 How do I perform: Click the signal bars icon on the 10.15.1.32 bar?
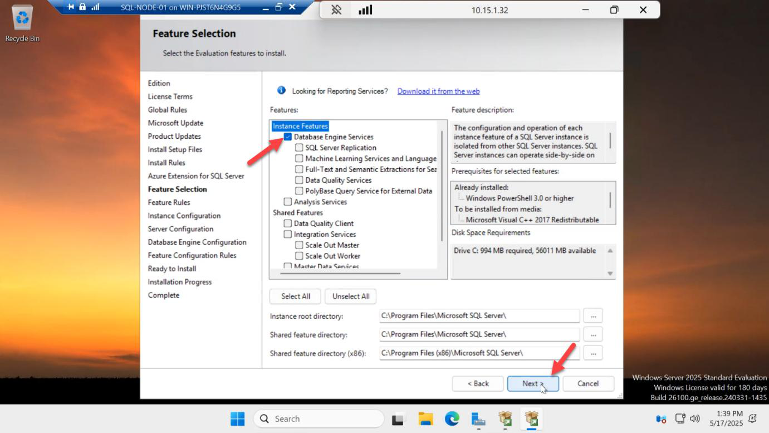click(365, 10)
